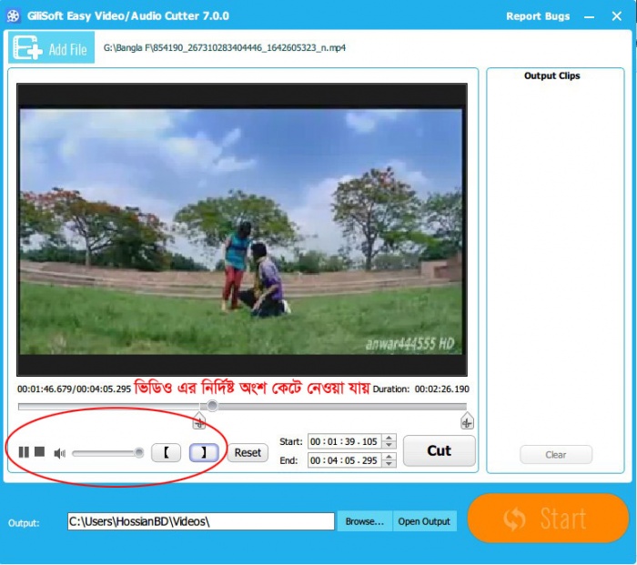The width and height of the screenshot is (637, 565).
Task: Increase the End time with up arrow
Action: pos(389,457)
